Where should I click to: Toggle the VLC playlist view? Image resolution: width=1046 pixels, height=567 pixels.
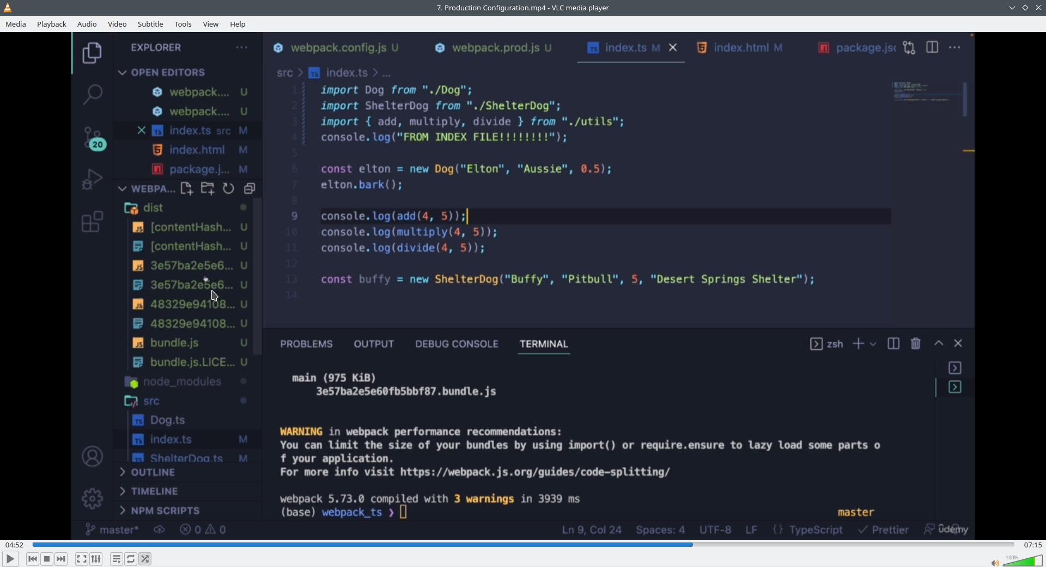(x=117, y=559)
